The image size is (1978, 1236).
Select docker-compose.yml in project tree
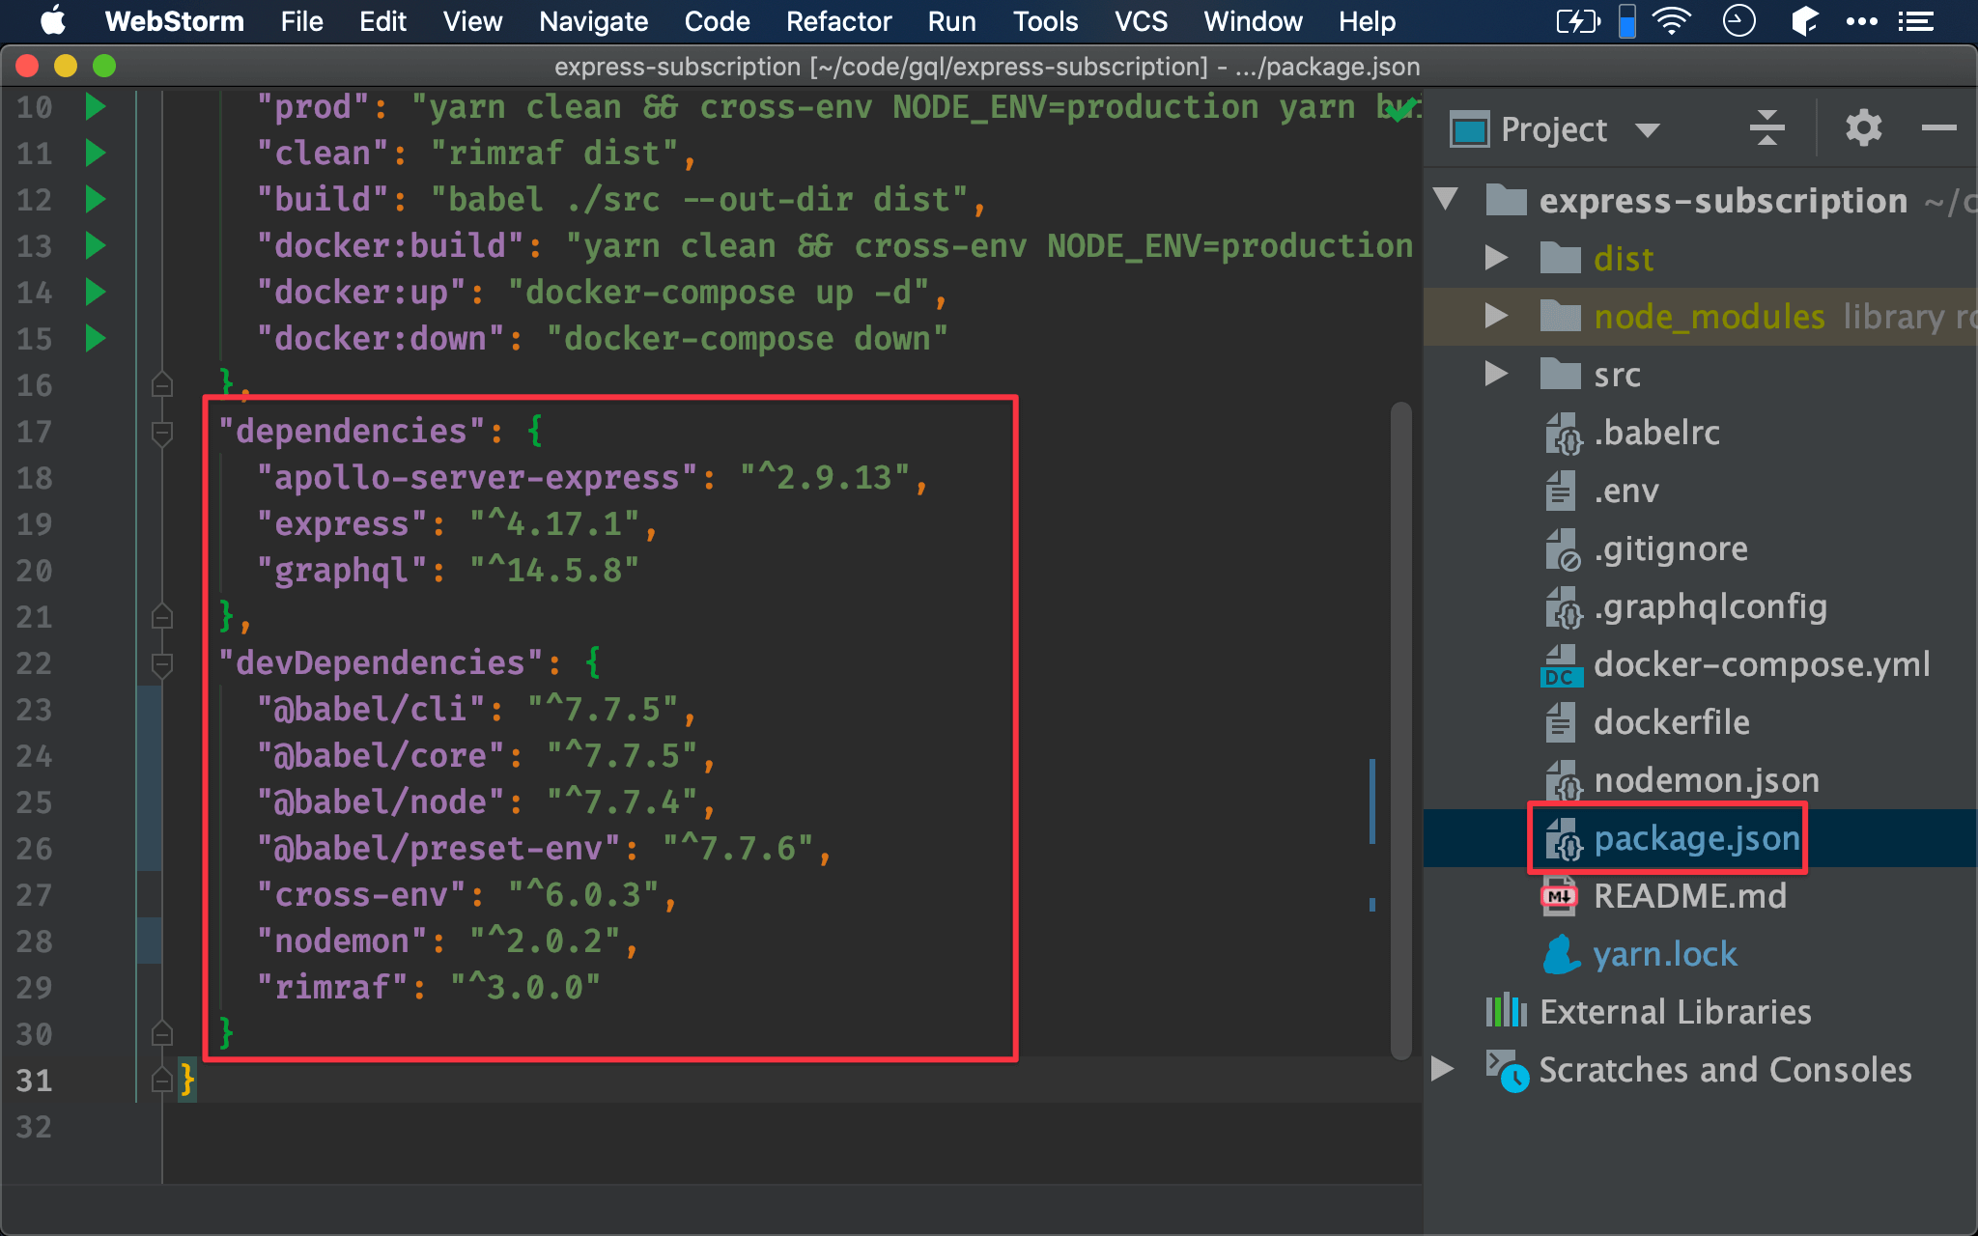1762,664
